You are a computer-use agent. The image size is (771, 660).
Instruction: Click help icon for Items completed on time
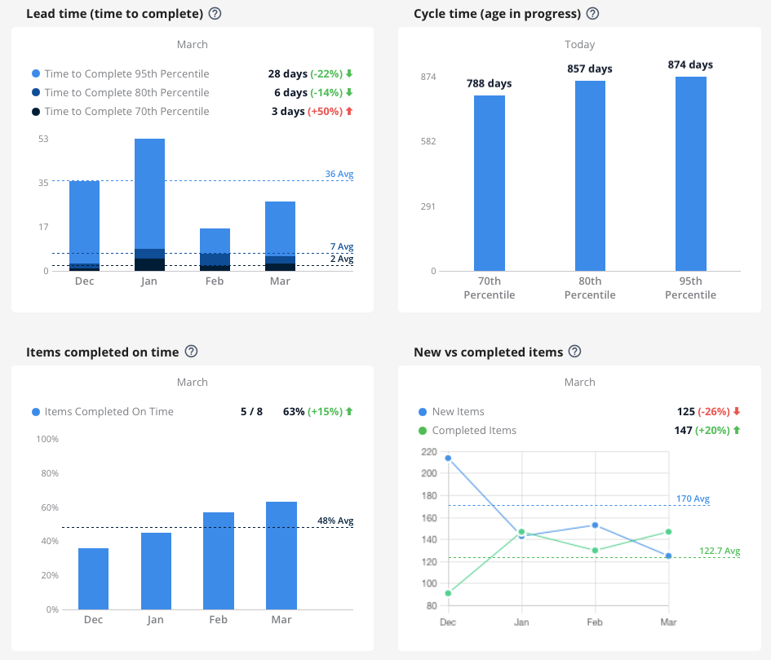click(x=191, y=352)
